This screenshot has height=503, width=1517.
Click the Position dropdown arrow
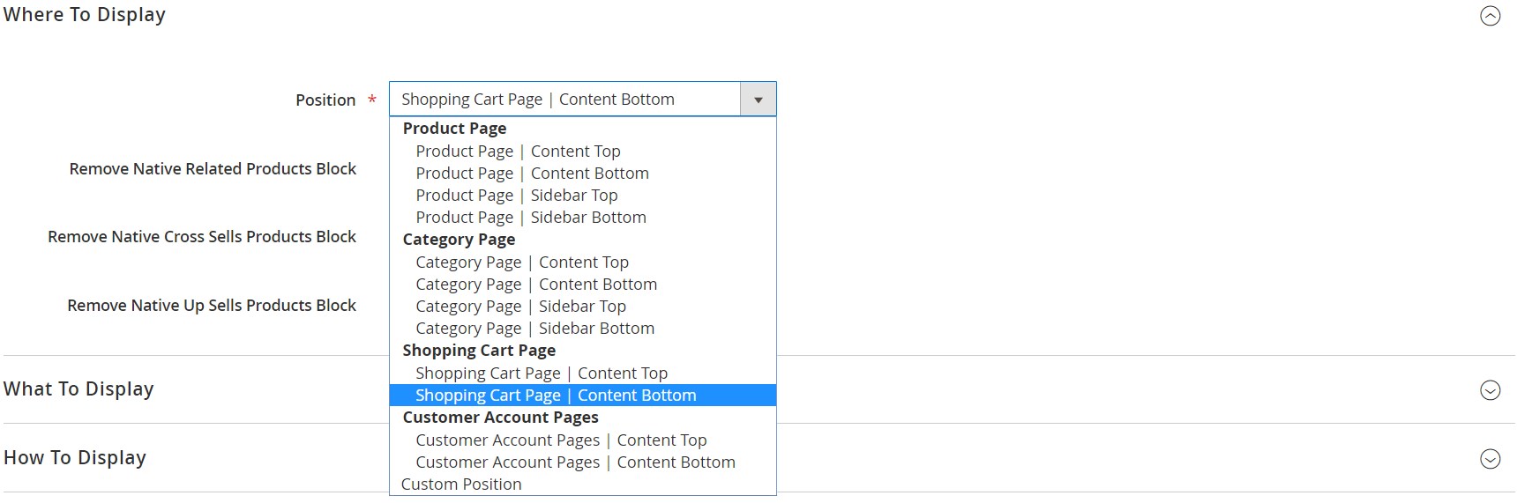(x=758, y=100)
